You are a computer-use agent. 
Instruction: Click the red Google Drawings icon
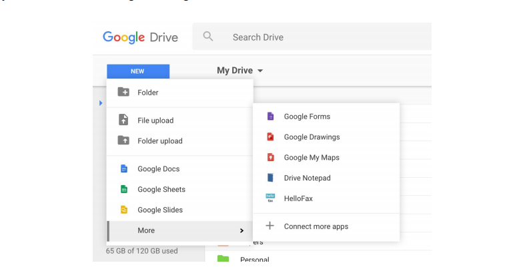point(270,137)
